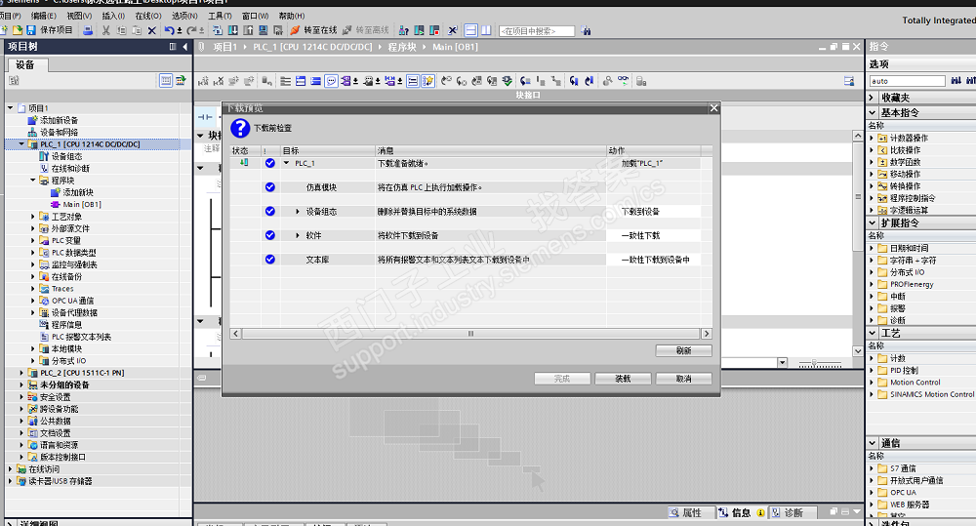The width and height of the screenshot is (976, 526).
Task: Click the close all networks icon
Action: click(x=315, y=81)
